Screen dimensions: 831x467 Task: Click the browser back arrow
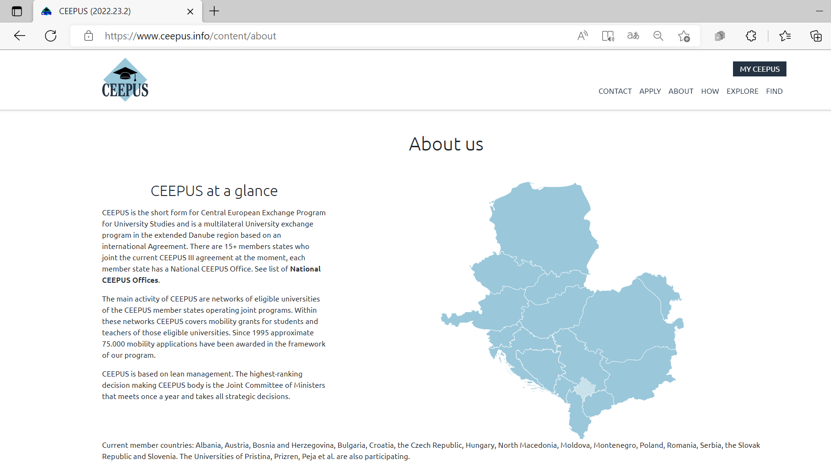(x=20, y=36)
